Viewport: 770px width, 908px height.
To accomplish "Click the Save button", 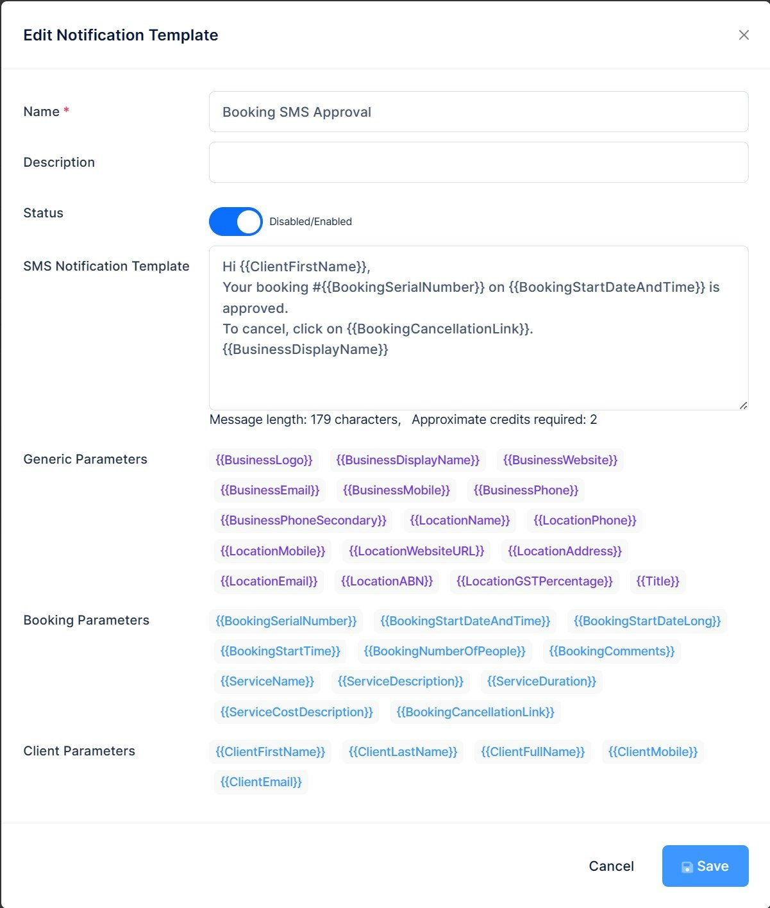I will pyautogui.click(x=705, y=866).
